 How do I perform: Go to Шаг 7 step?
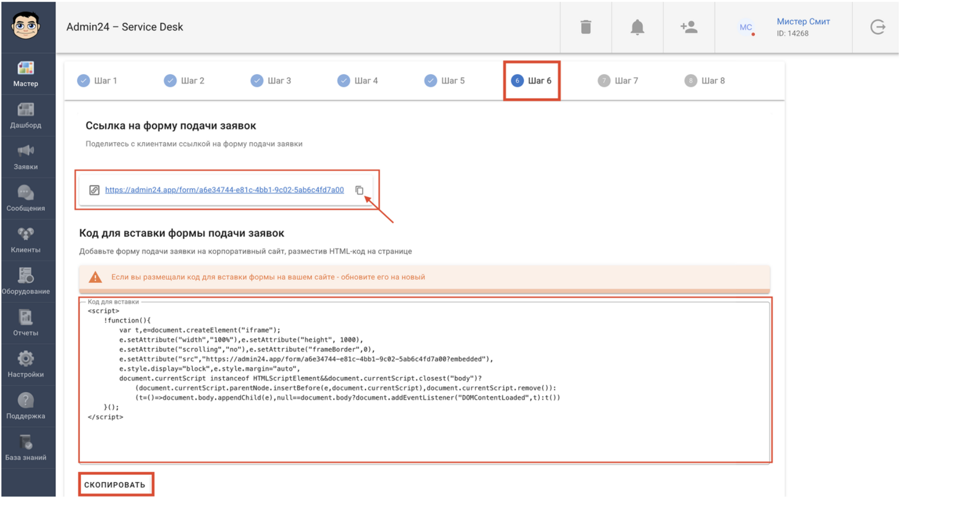618,81
